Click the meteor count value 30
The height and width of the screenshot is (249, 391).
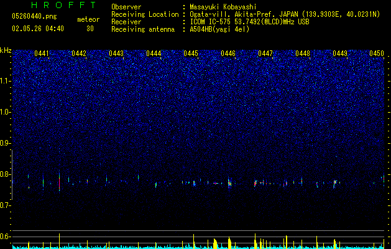(90, 29)
